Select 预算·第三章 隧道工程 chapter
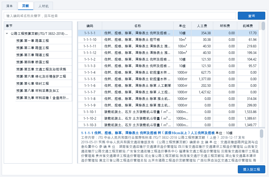 [x=33, y=55]
